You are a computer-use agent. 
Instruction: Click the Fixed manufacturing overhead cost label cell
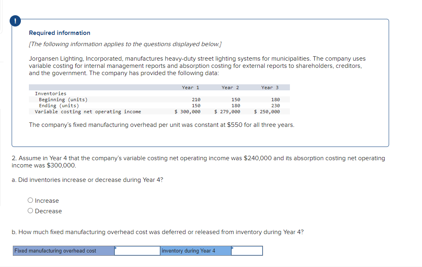pyautogui.click(x=64, y=251)
